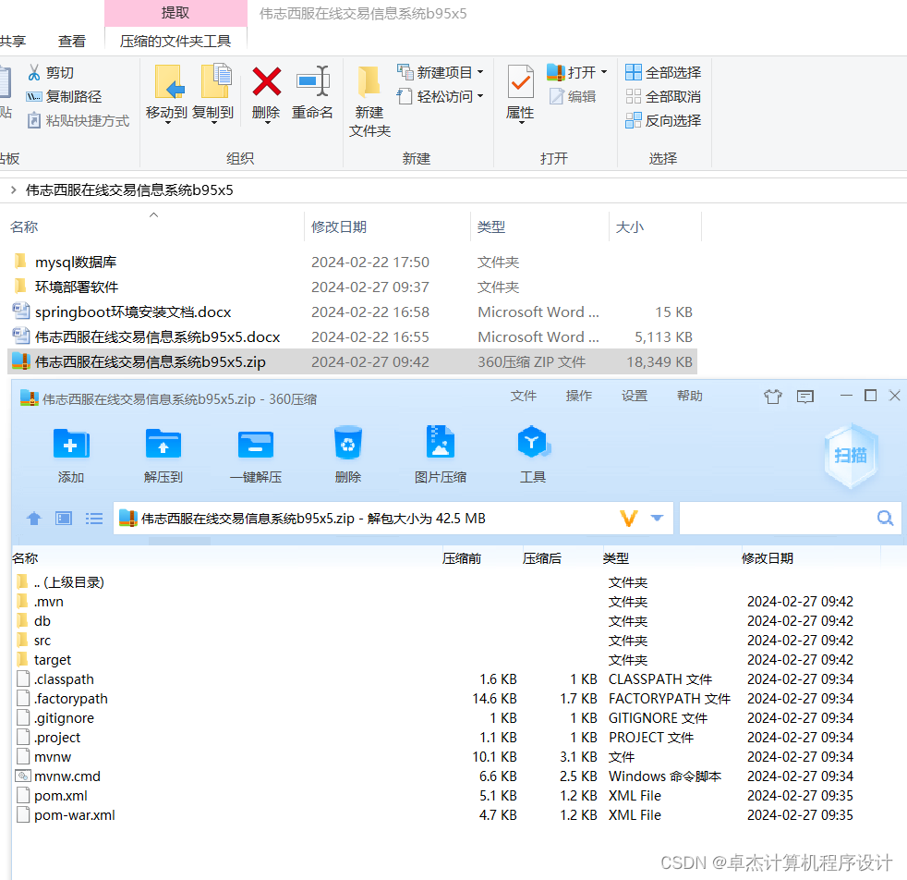Click Select None (全部取消)
The width and height of the screenshot is (907, 880).
(663, 97)
